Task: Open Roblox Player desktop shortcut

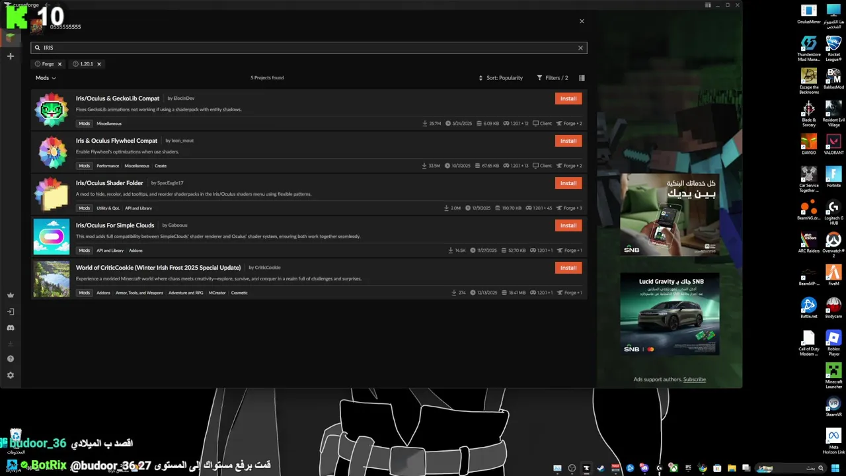Action: pos(833,342)
